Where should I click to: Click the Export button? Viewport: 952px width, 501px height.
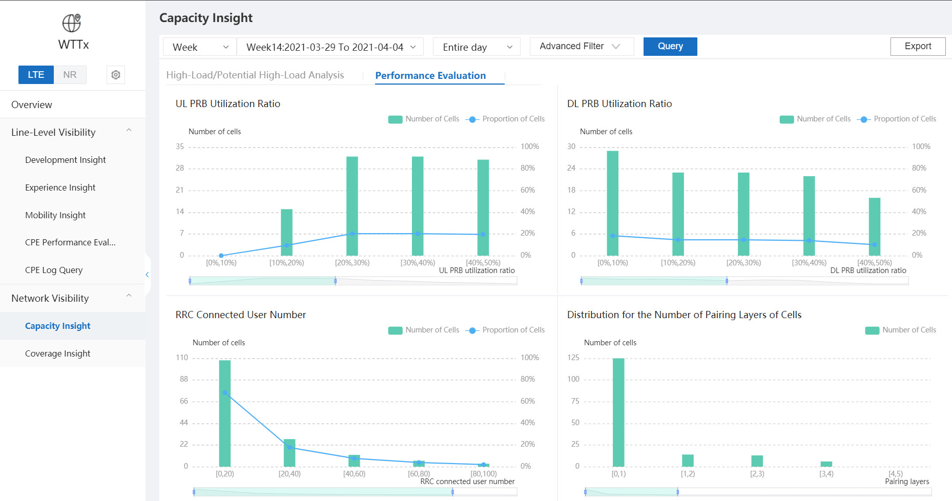[918, 47]
